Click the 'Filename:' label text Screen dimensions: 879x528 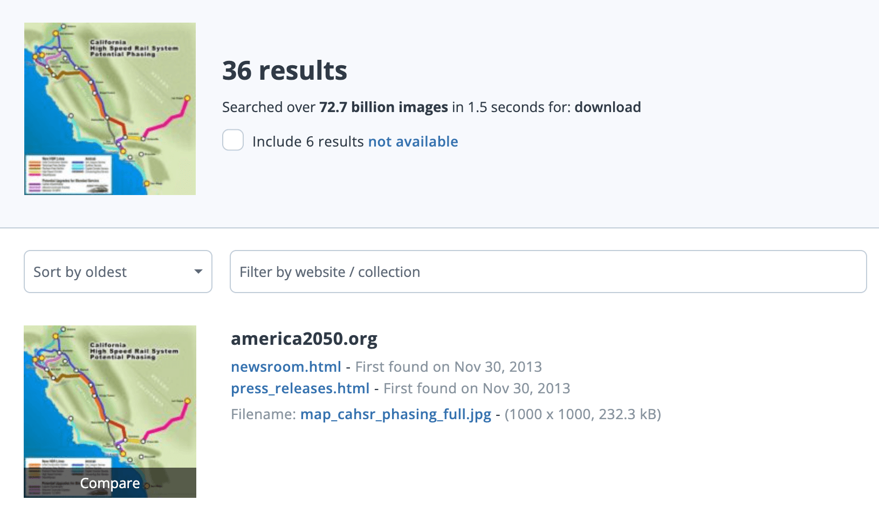(263, 414)
